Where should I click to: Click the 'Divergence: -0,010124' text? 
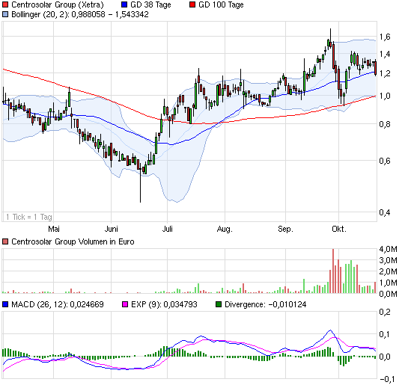(266, 304)
